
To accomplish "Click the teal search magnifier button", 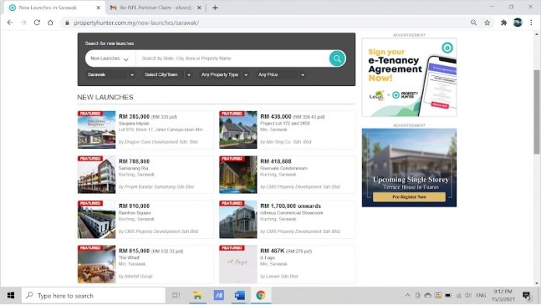I will [337, 58].
